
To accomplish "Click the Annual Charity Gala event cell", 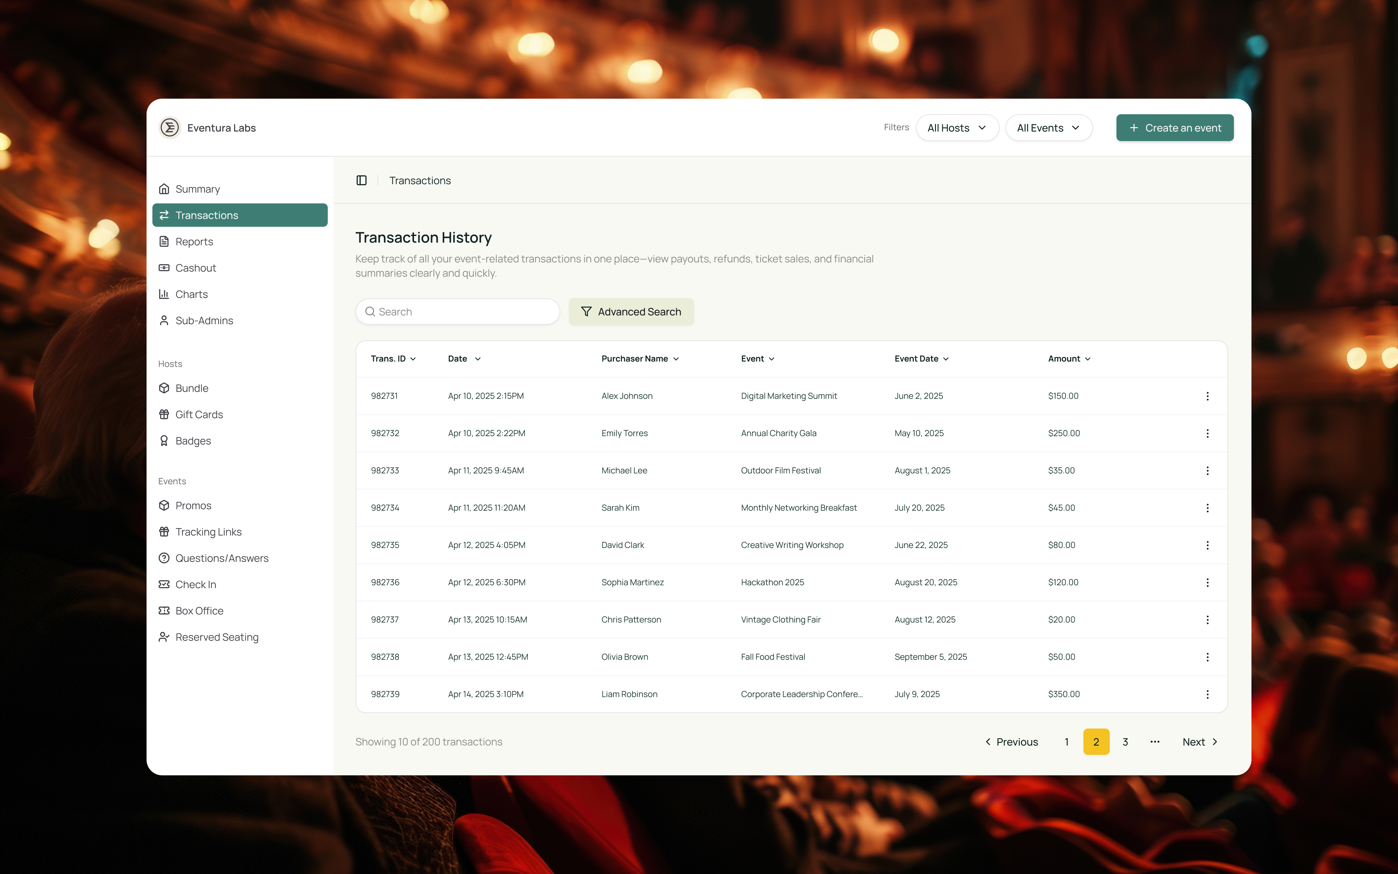I will 778,433.
